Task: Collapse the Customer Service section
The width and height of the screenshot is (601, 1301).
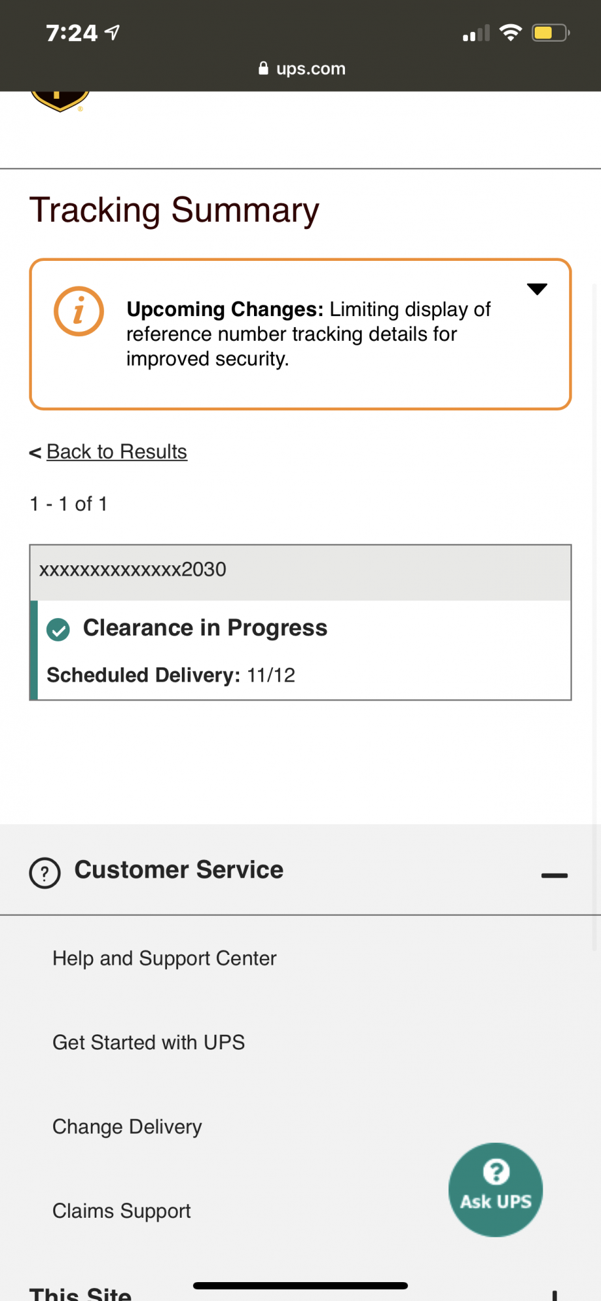Action: (x=554, y=875)
